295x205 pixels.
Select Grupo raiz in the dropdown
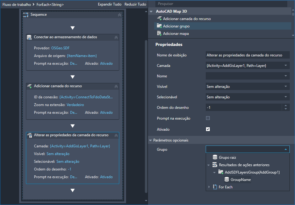[x=227, y=157]
